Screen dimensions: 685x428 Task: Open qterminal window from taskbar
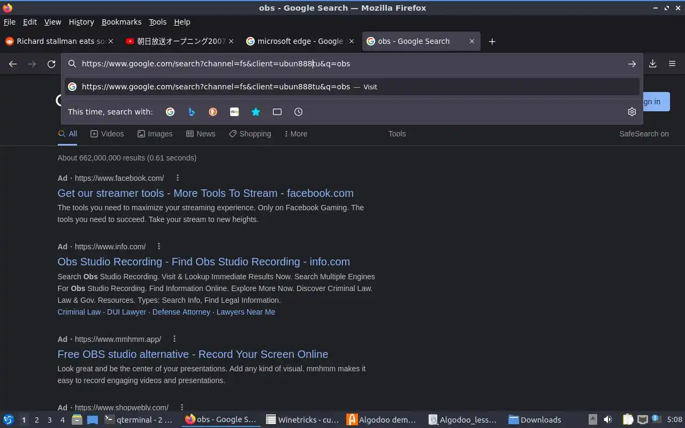pos(139,420)
